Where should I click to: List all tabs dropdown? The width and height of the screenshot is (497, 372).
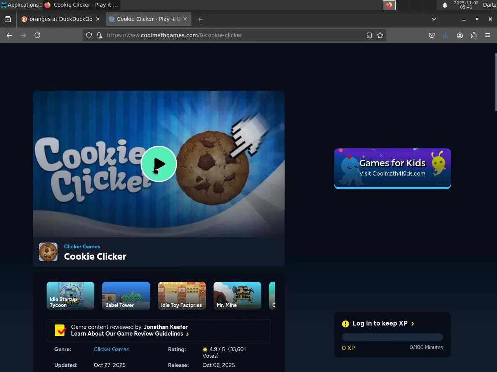point(434,19)
